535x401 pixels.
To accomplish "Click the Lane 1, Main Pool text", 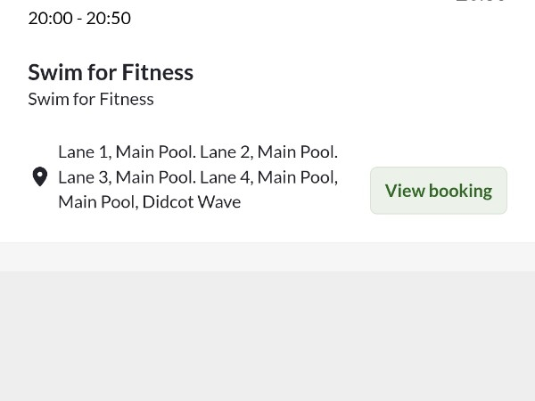I will (x=125, y=151).
